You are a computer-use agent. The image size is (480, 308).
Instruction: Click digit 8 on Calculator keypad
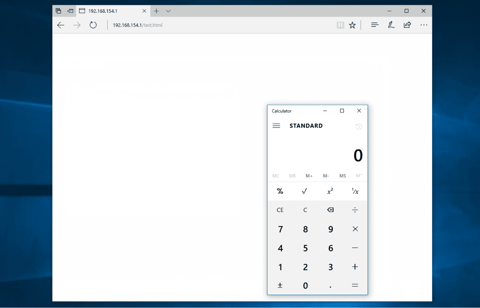pos(305,229)
